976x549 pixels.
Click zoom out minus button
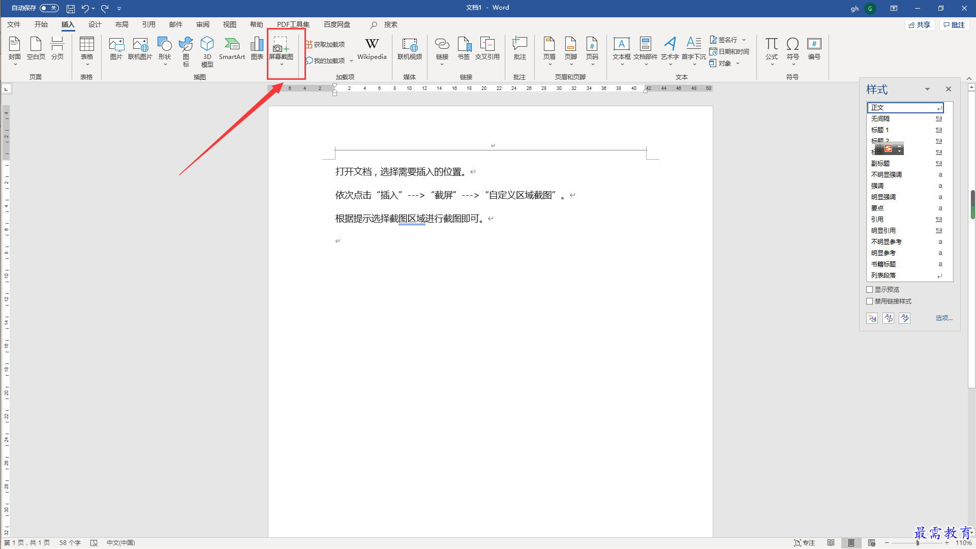[x=887, y=543]
